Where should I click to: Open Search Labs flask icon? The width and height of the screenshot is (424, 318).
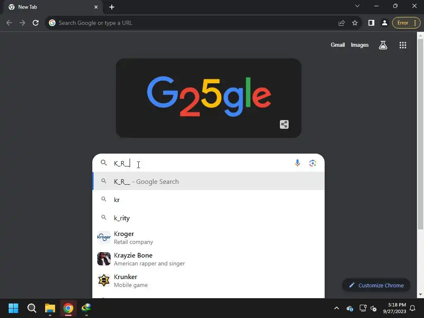coord(383,45)
